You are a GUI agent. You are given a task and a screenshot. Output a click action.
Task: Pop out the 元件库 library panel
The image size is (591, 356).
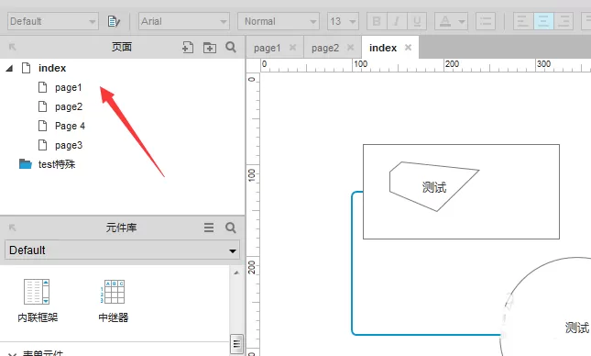pyautogui.click(x=13, y=228)
